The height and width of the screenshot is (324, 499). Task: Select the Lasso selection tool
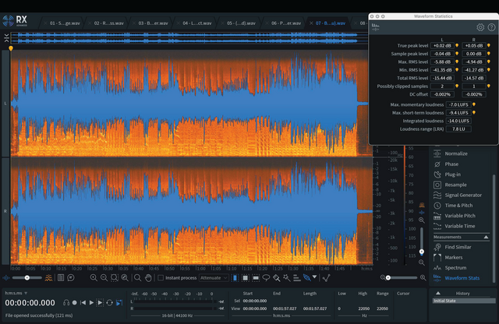pyautogui.click(x=266, y=277)
